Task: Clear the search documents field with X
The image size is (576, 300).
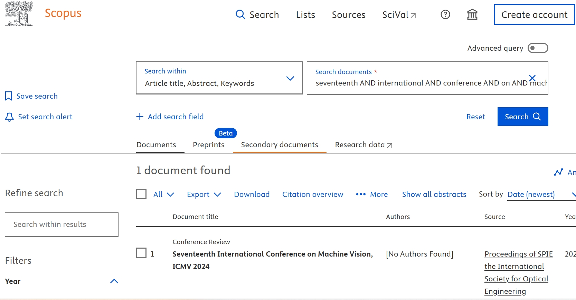Action: tap(532, 78)
